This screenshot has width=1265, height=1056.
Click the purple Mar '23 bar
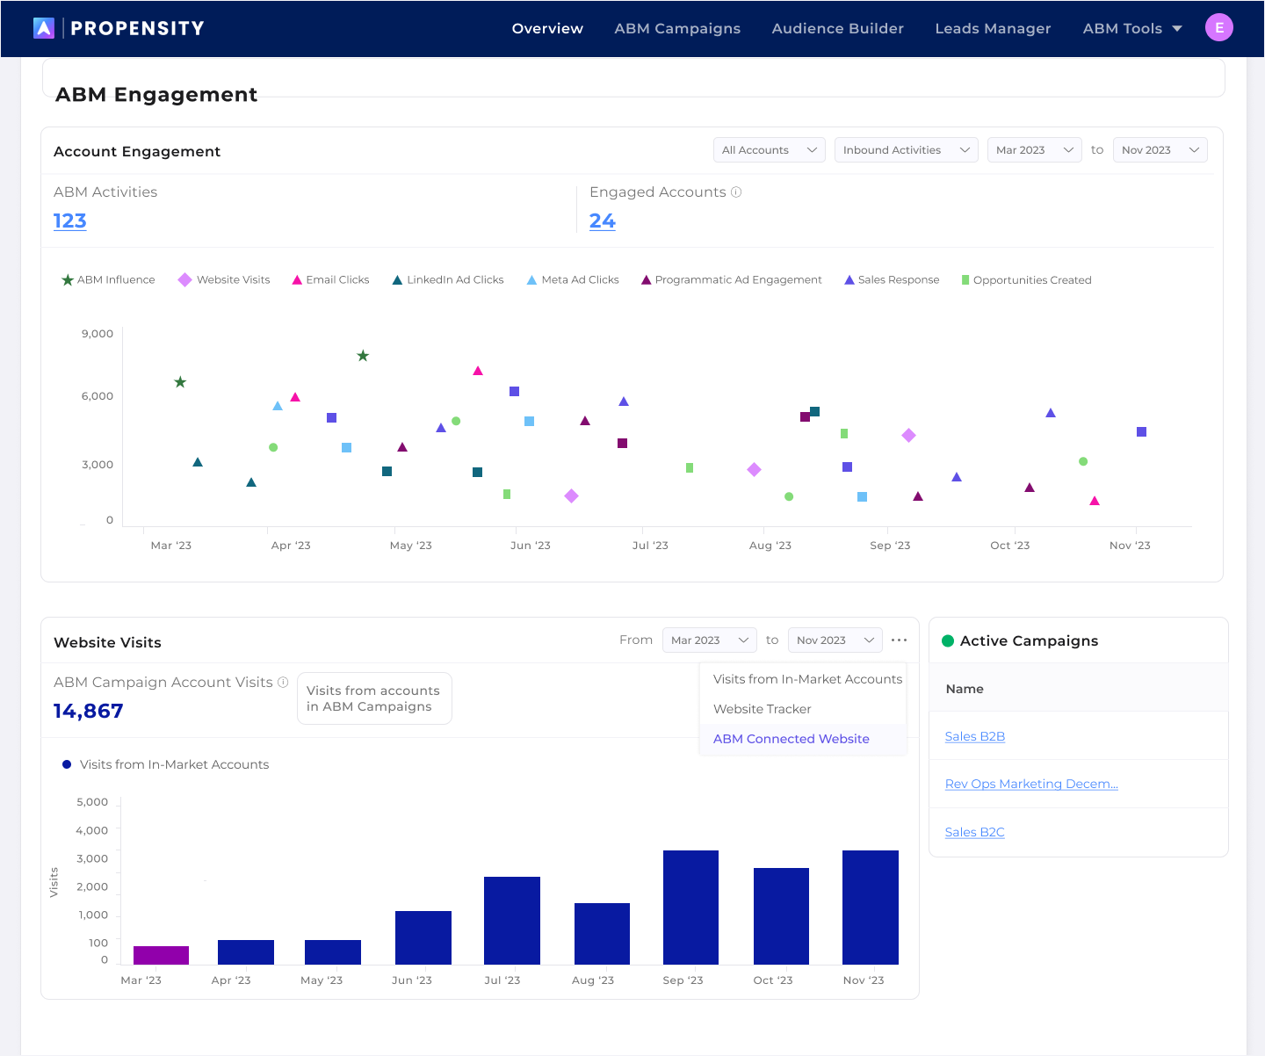[x=161, y=955]
